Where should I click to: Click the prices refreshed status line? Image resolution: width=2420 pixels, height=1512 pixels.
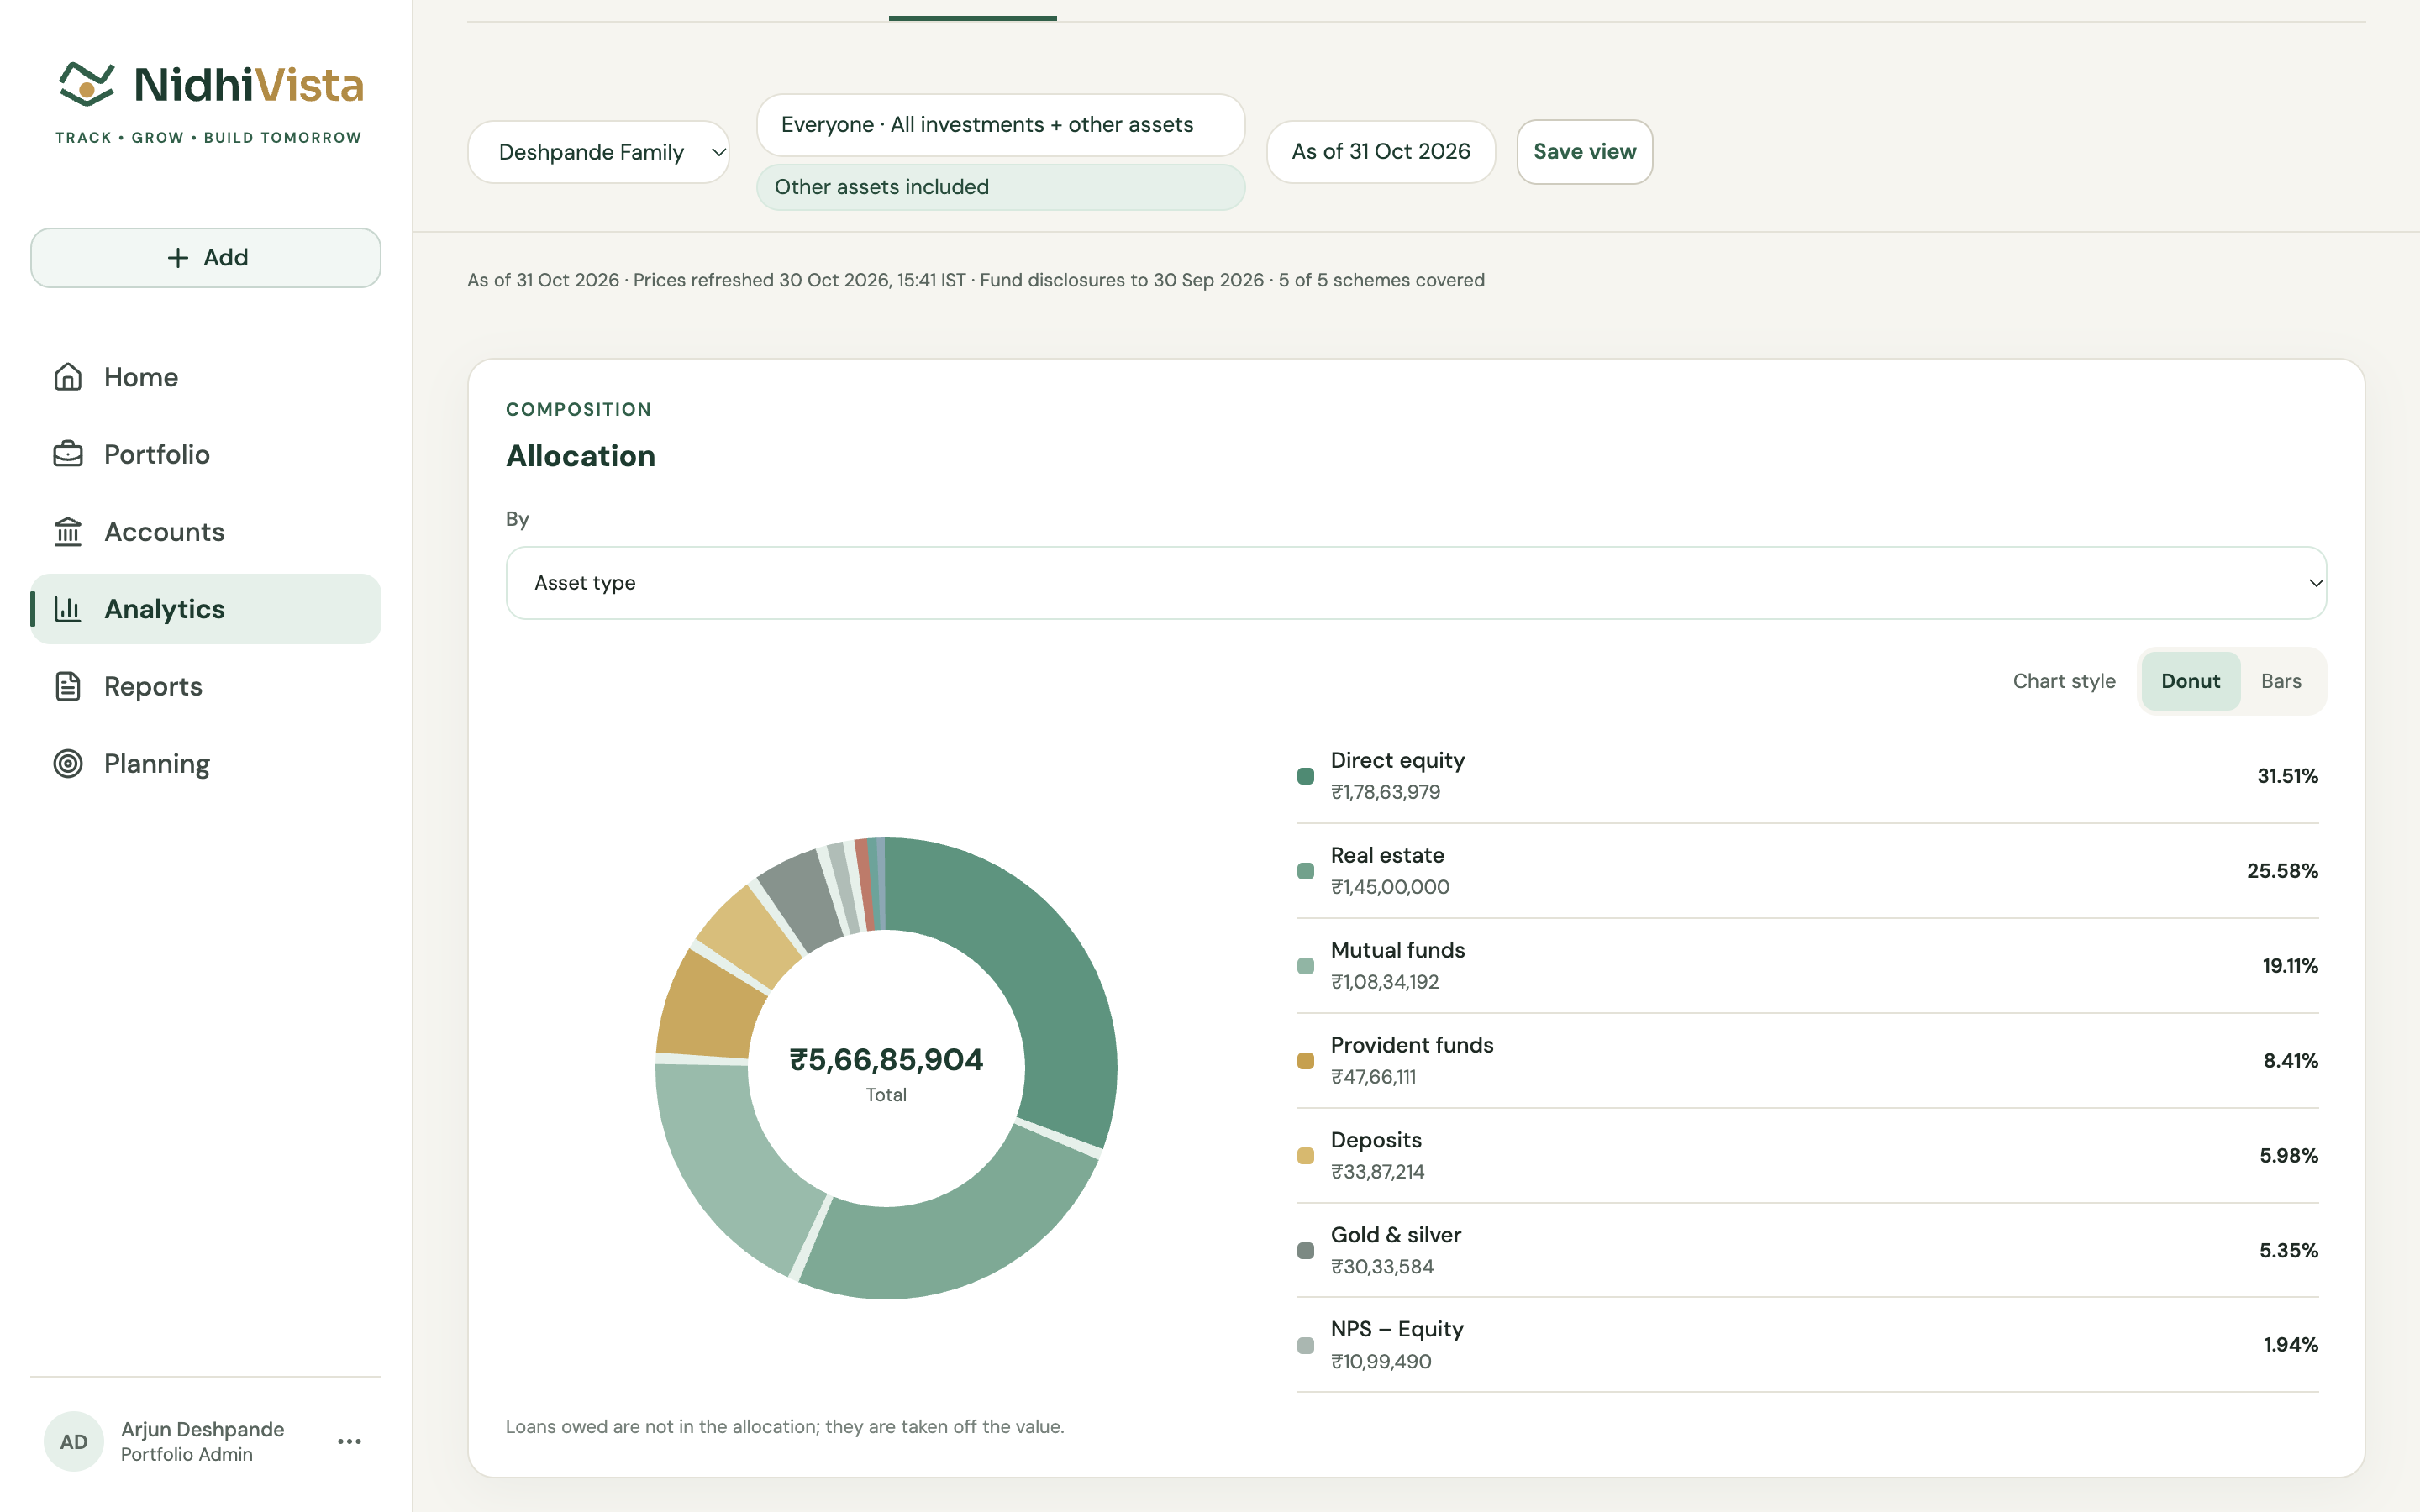pyautogui.click(x=976, y=280)
